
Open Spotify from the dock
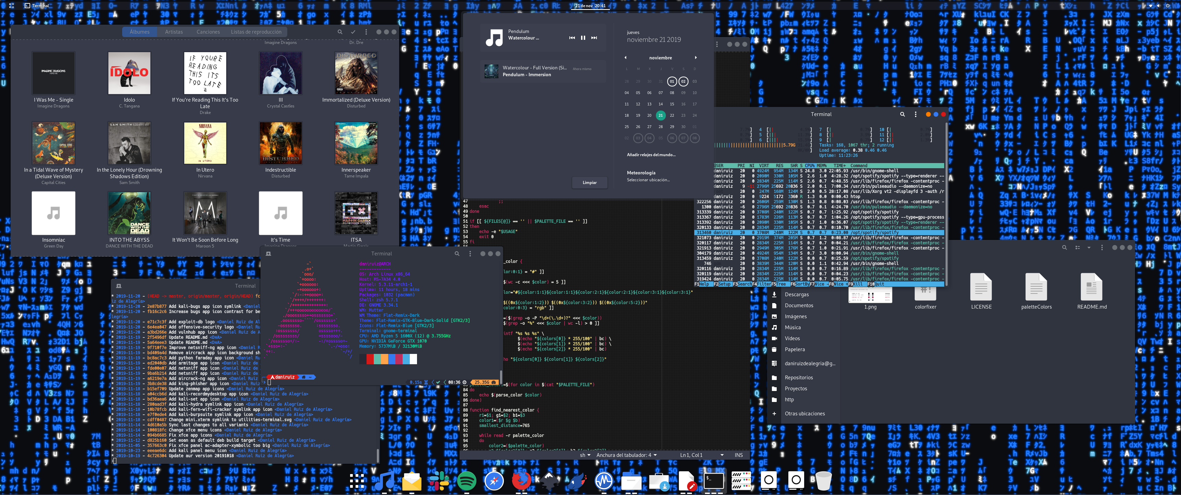[467, 481]
